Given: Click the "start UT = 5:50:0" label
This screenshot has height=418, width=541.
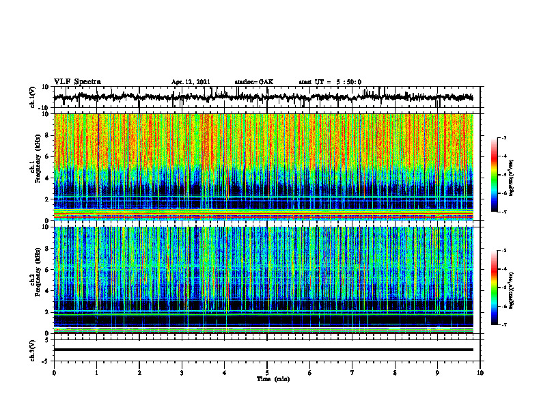Looking at the screenshot, I should [330, 82].
